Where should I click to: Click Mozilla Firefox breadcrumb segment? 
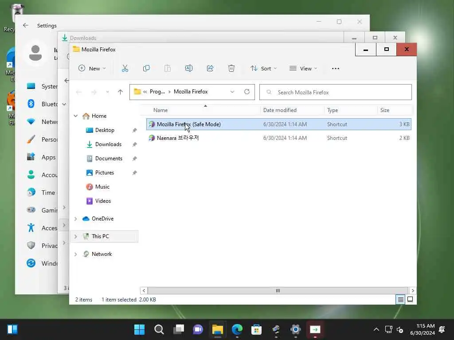tap(191, 92)
